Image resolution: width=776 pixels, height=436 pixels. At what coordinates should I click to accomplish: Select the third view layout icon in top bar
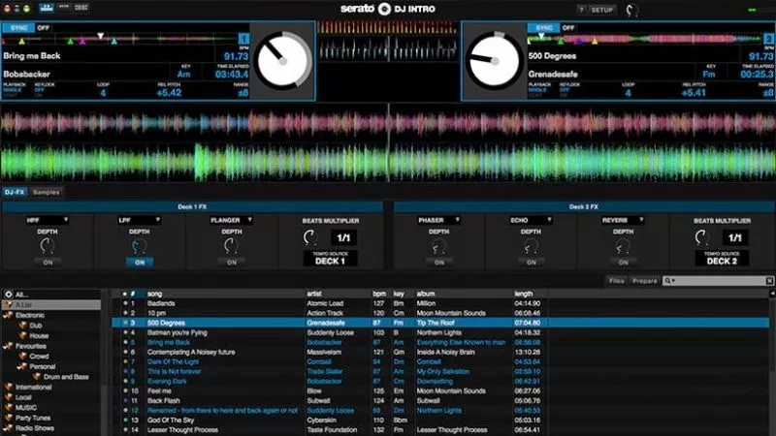(81, 8)
